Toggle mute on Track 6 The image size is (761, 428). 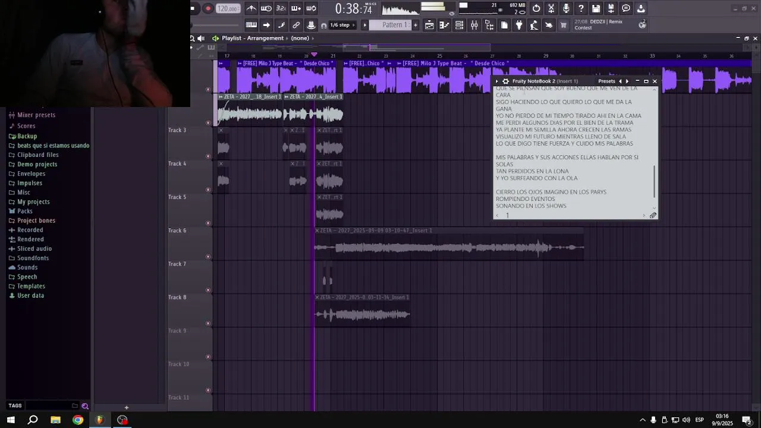coord(208,256)
